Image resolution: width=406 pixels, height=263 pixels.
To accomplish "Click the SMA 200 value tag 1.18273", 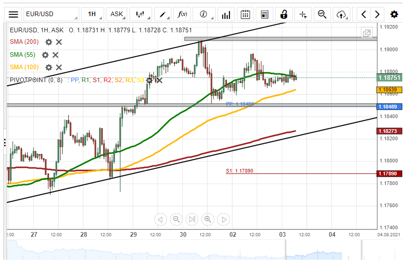I will (x=389, y=131).
